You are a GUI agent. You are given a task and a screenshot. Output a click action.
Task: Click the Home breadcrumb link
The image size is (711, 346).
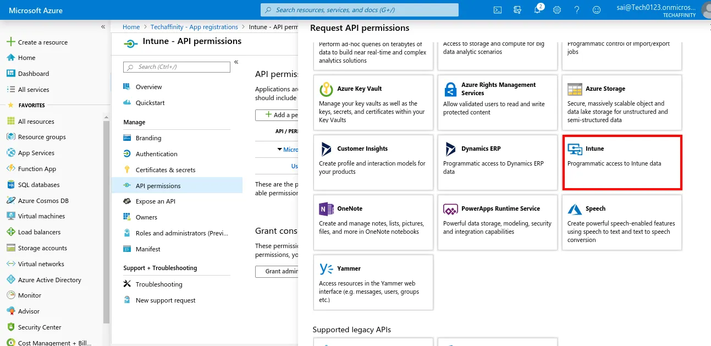point(131,27)
